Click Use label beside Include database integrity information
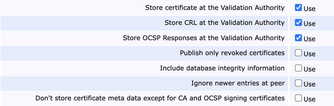This screenshot has height=106, width=334. click(309, 69)
